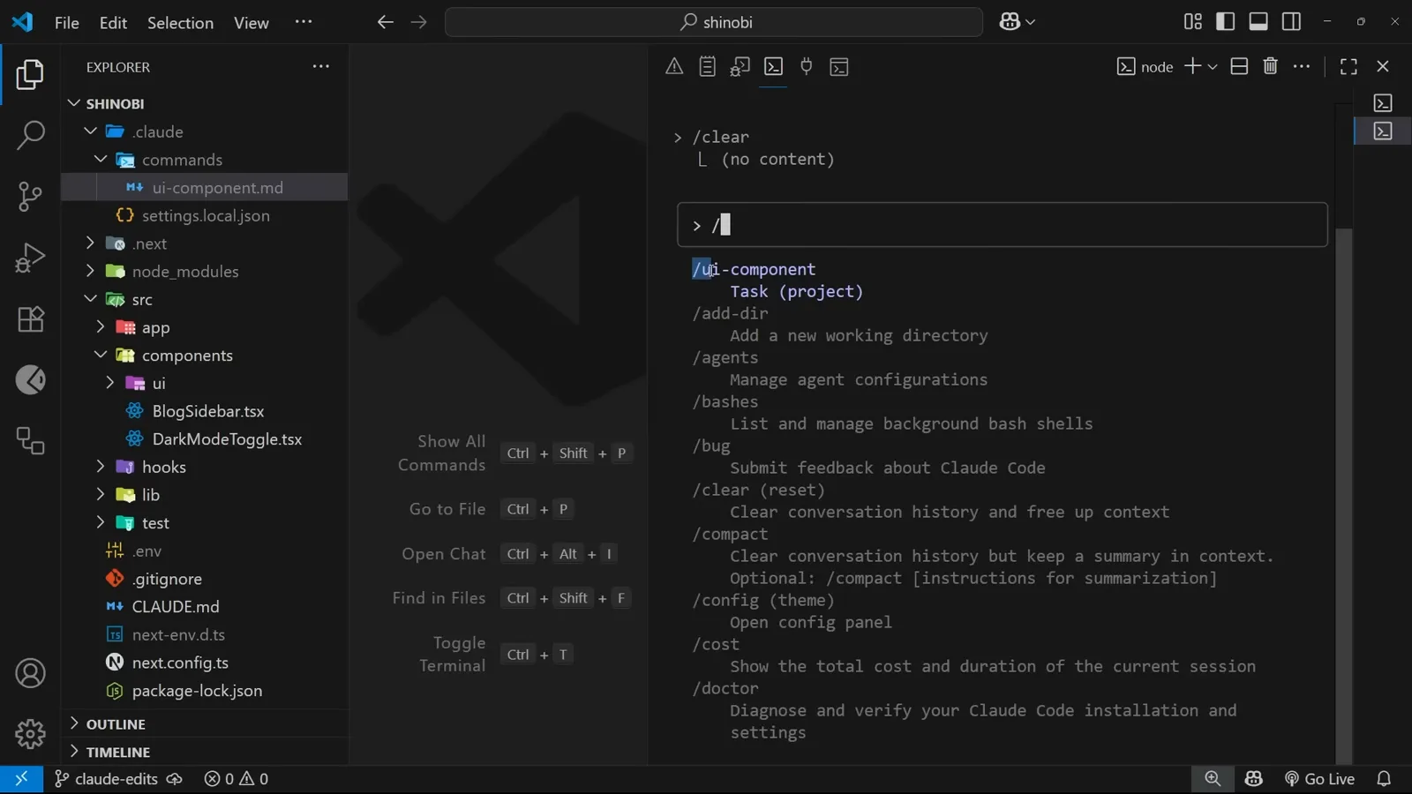This screenshot has height=794, width=1412.
Task: Open the Copilot chat icon in title bar
Action: coord(1010,22)
